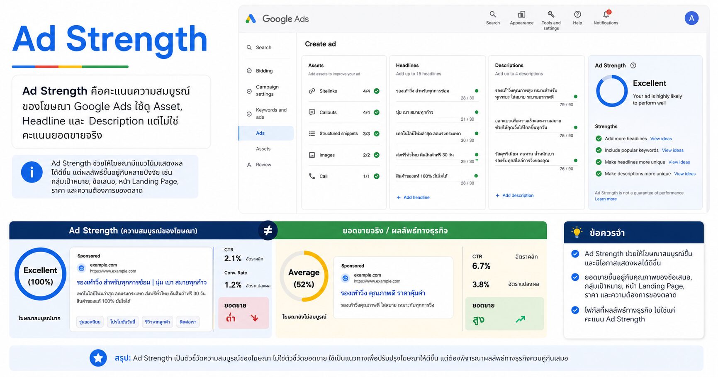Click View ideas for Make descriptions more unique
The height and width of the screenshot is (377, 718).
[x=685, y=174]
